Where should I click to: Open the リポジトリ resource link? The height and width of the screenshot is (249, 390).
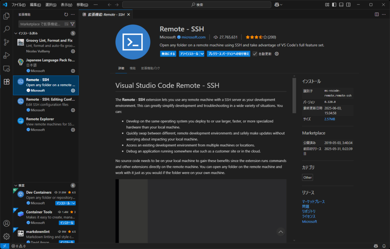point(308,211)
